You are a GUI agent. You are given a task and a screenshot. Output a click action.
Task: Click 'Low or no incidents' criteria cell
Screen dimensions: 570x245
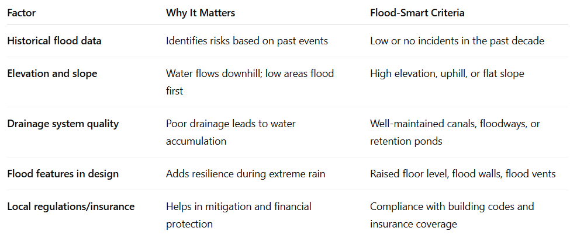click(x=457, y=41)
